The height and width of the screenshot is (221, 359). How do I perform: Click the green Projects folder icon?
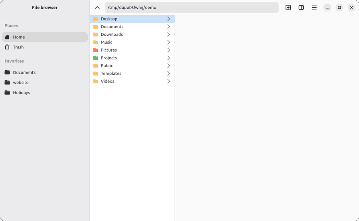click(x=96, y=58)
